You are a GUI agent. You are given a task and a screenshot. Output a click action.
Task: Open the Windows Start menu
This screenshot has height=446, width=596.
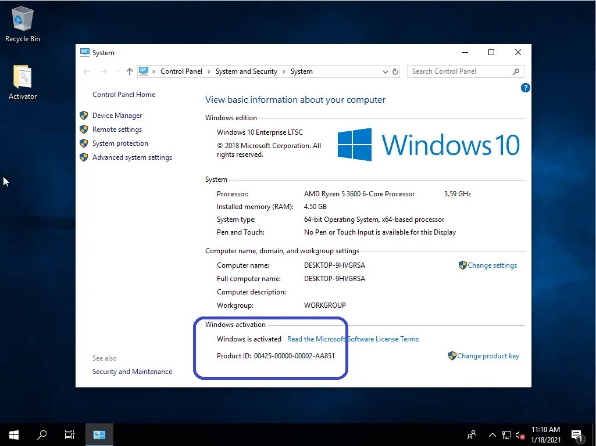click(14, 434)
